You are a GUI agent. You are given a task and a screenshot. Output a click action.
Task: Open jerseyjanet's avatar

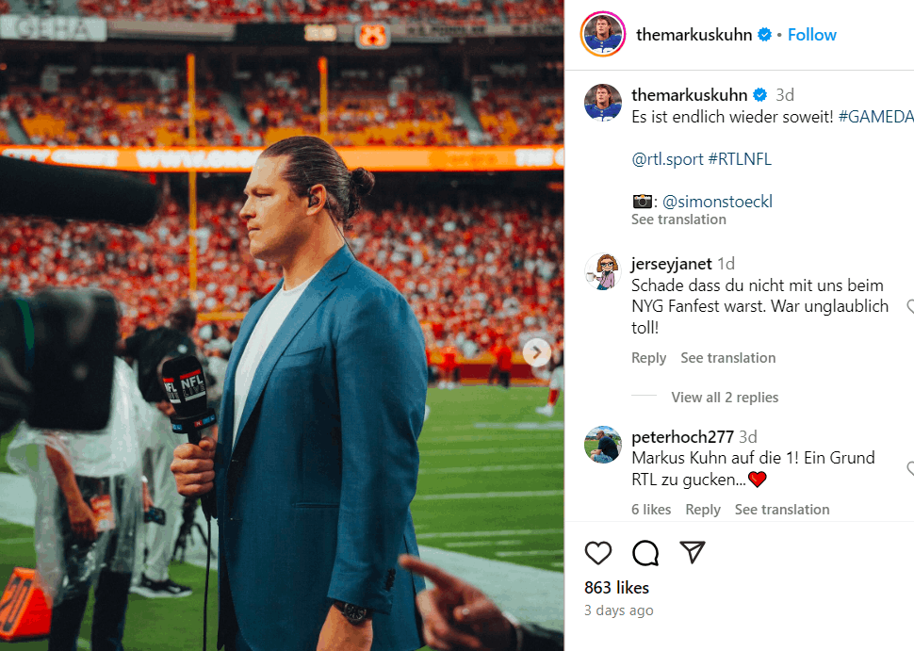603,272
